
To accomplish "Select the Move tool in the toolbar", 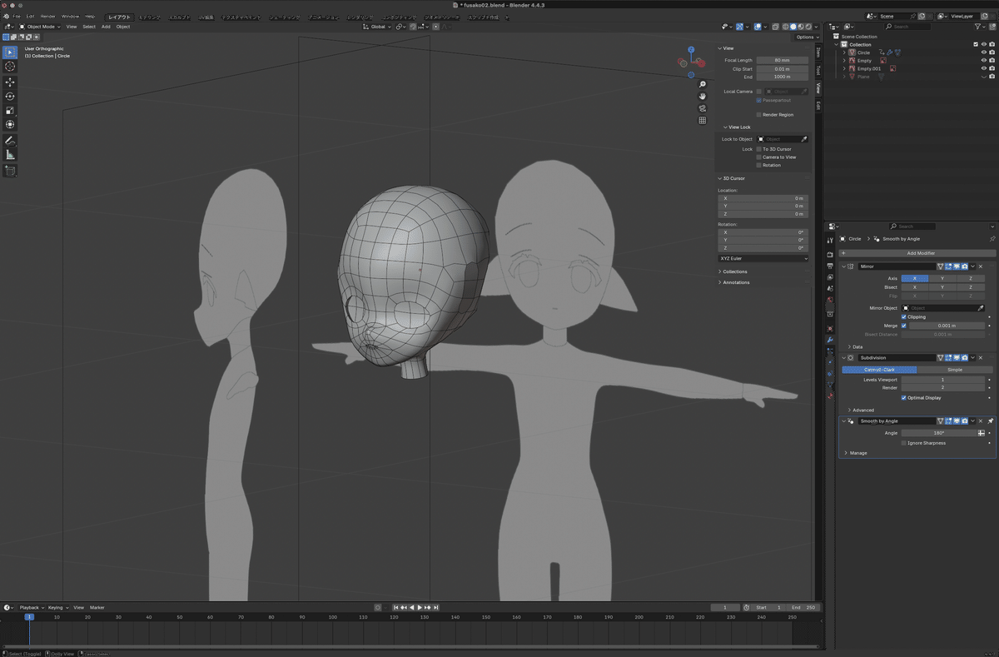I will [10, 82].
